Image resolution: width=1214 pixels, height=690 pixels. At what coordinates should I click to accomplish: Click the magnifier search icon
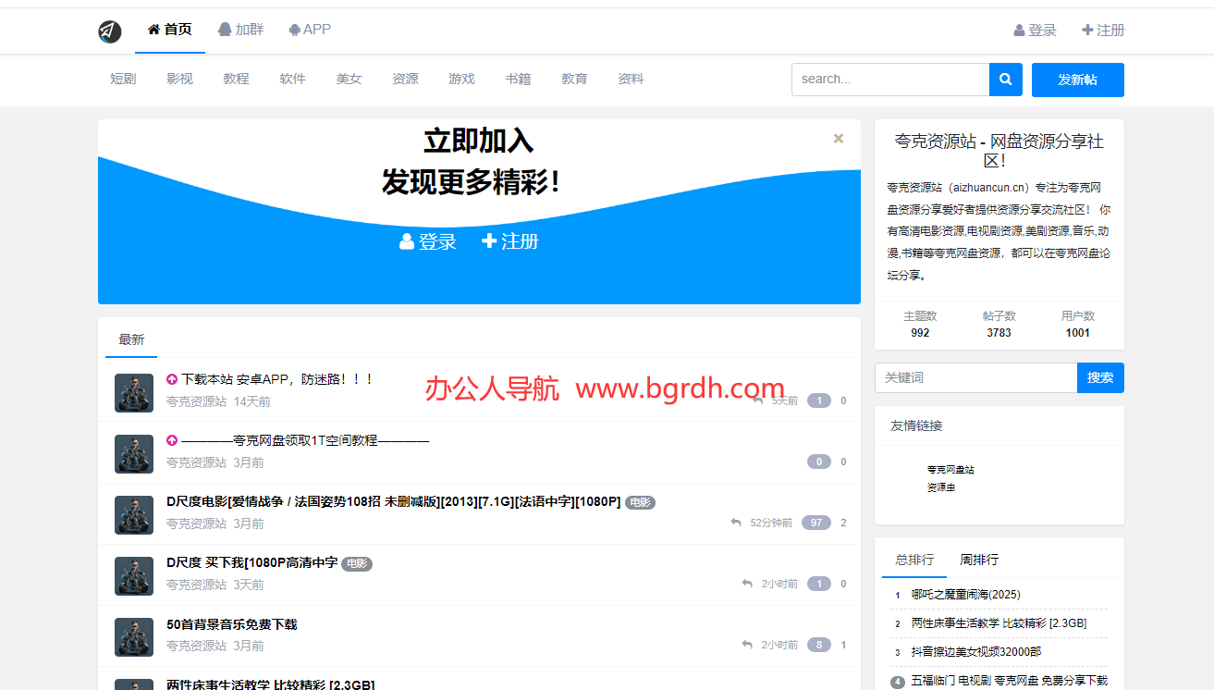click(x=1005, y=80)
